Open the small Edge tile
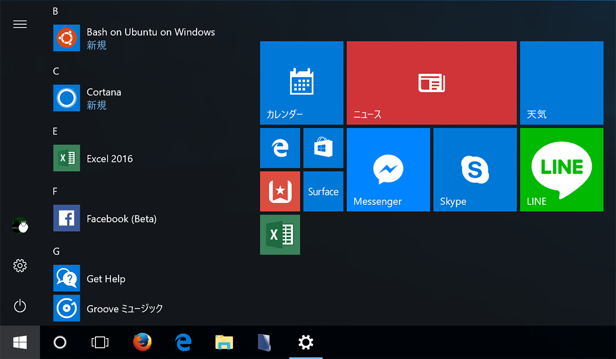This screenshot has width=616, height=359. click(x=280, y=148)
